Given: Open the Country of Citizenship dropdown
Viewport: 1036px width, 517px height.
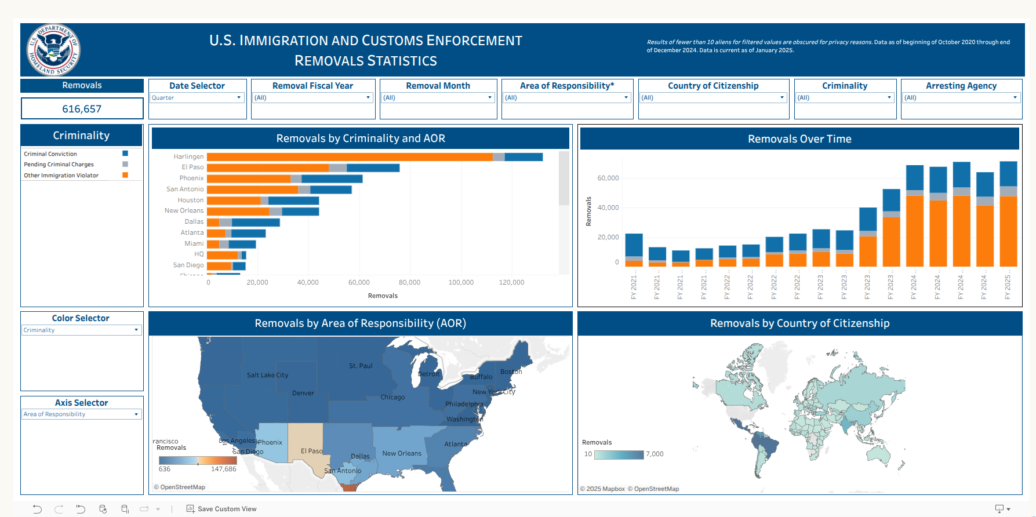Looking at the screenshot, I should pos(713,98).
